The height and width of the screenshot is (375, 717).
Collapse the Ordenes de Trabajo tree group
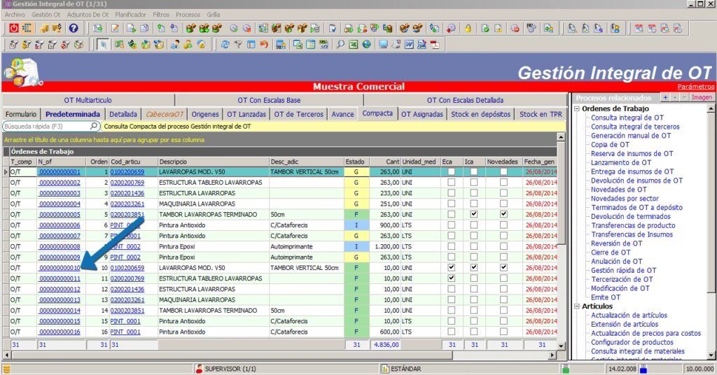click(577, 109)
